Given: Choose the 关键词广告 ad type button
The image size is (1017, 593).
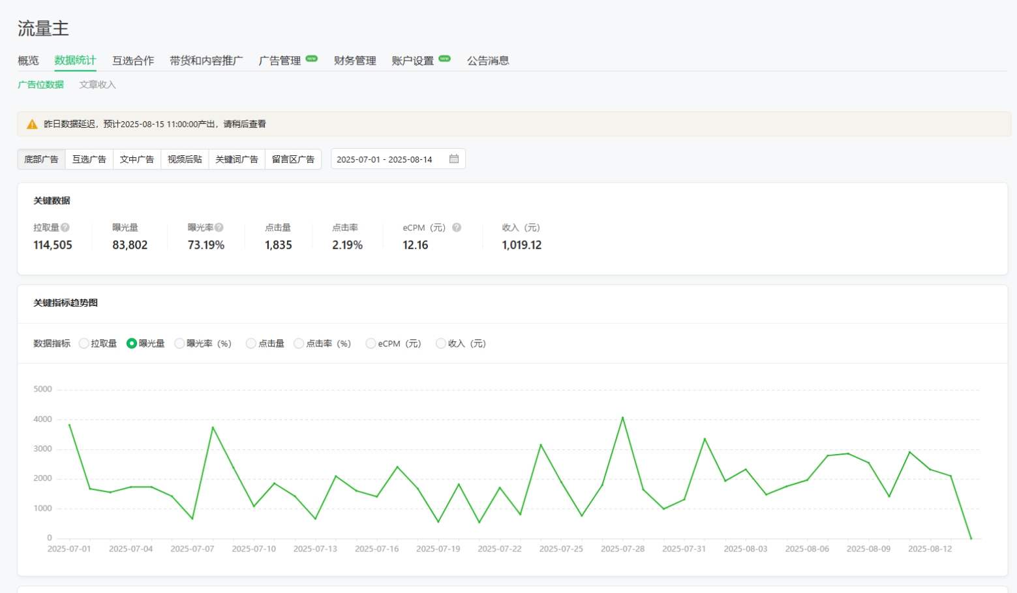Looking at the screenshot, I should [237, 159].
